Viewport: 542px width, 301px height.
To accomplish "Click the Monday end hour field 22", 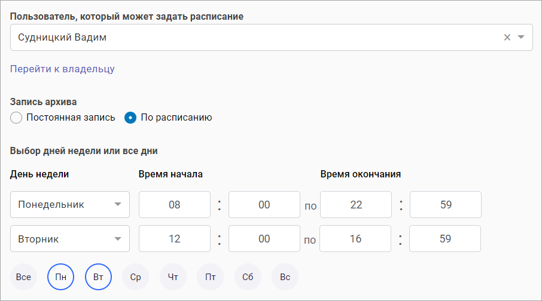I will (356, 205).
